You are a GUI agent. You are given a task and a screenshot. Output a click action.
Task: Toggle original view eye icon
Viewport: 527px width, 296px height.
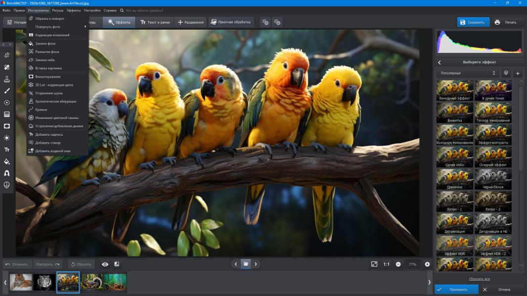click(x=105, y=264)
